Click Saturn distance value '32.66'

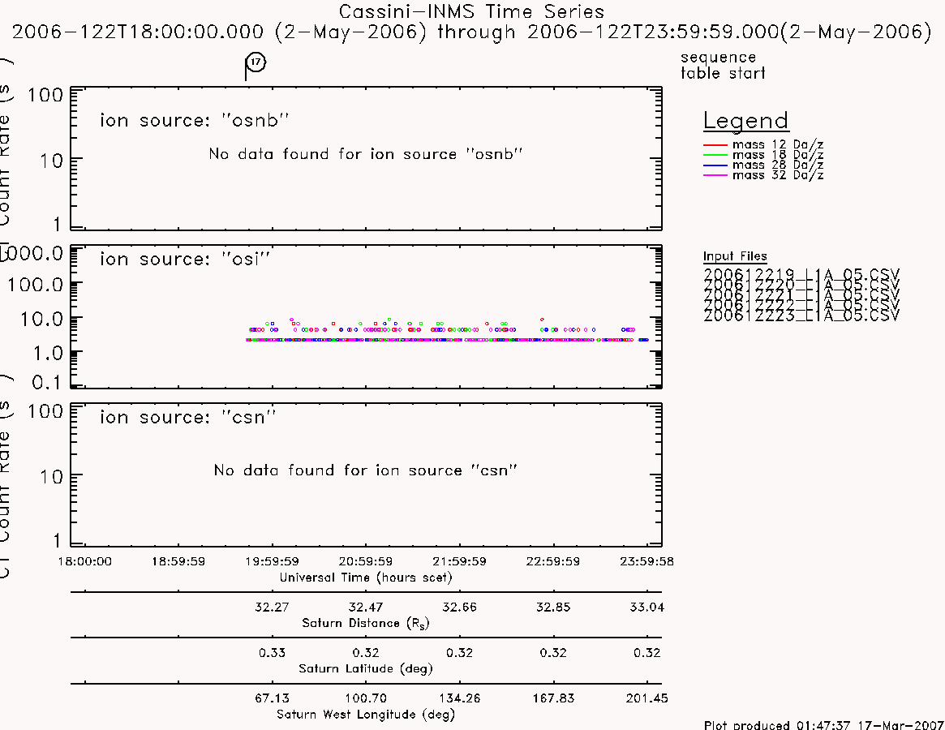(x=459, y=607)
